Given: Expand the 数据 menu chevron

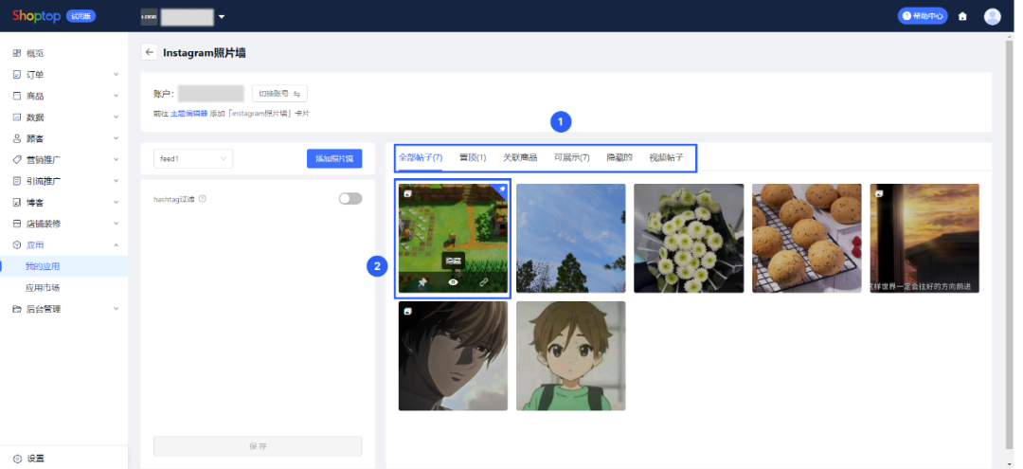Looking at the screenshot, I should point(117,117).
